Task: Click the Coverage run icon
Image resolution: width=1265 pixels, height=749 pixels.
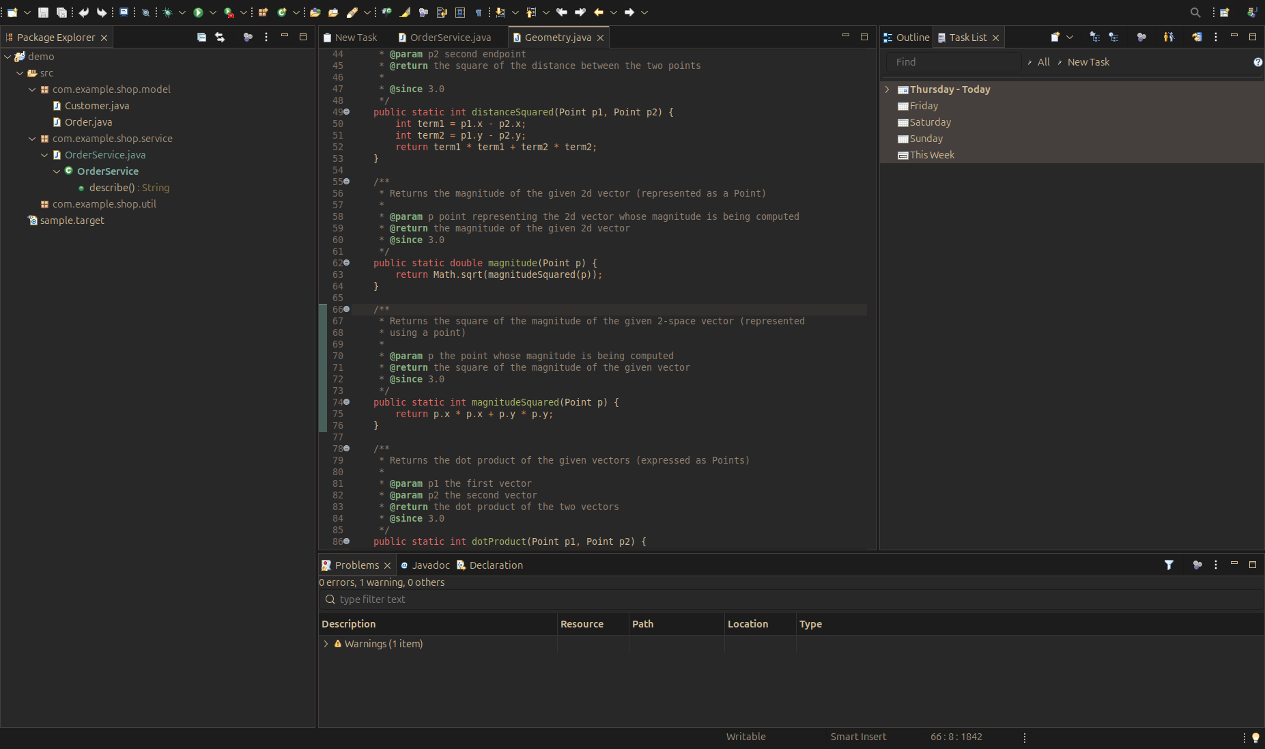Action: click(229, 12)
